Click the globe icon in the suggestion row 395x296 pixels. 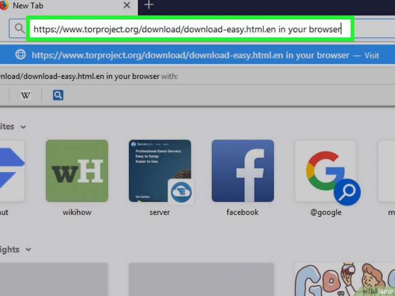pos(20,54)
